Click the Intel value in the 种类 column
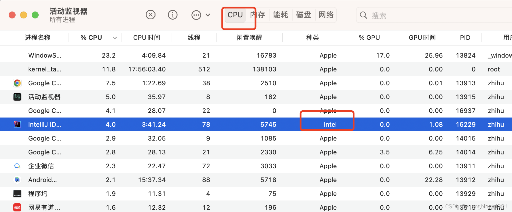This screenshot has width=512, height=212. [x=330, y=124]
